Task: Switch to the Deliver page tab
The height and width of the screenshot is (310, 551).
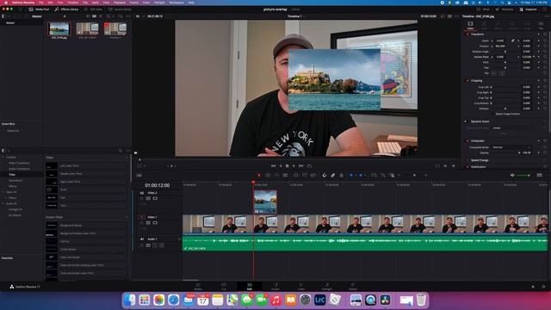Action: point(352,287)
